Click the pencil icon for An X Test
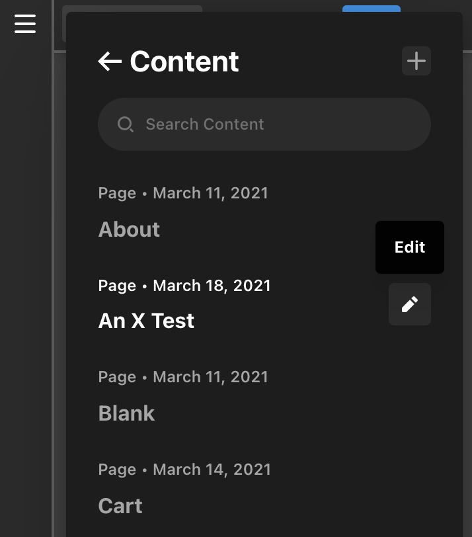 pyautogui.click(x=410, y=304)
